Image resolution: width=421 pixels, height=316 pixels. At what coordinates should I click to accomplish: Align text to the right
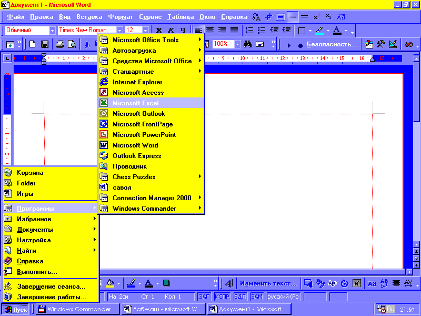click(222, 31)
